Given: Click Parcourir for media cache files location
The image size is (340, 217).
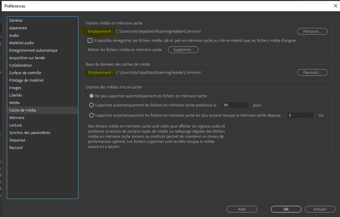Looking at the screenshot, I should tap(312, 31).
